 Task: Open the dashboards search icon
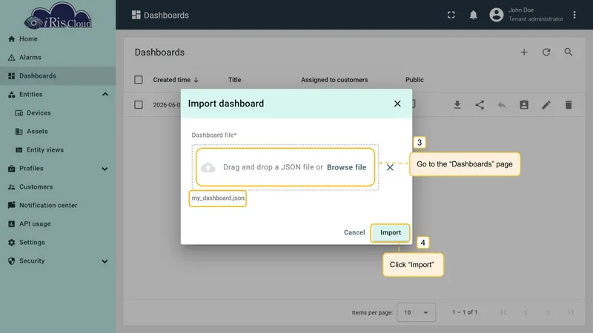[x=568, y=52]
